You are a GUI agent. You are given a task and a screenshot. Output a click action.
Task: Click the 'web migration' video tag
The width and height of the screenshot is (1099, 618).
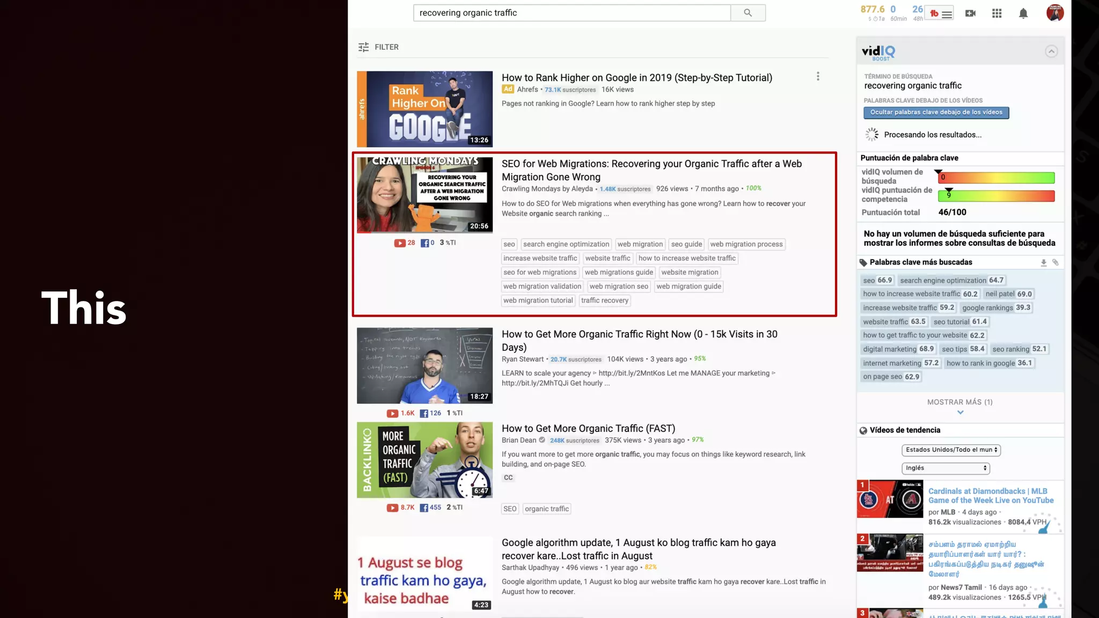click(640, 244)
